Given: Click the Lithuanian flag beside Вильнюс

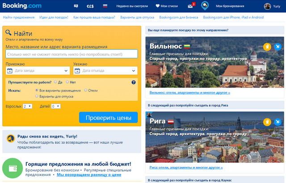Looking at the screenshot, I should coord(187,46).
